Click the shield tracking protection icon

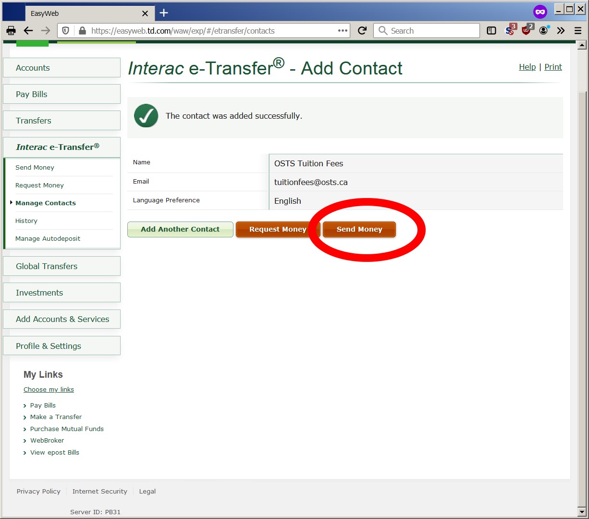pyautogui.click(x=65, y=30)
